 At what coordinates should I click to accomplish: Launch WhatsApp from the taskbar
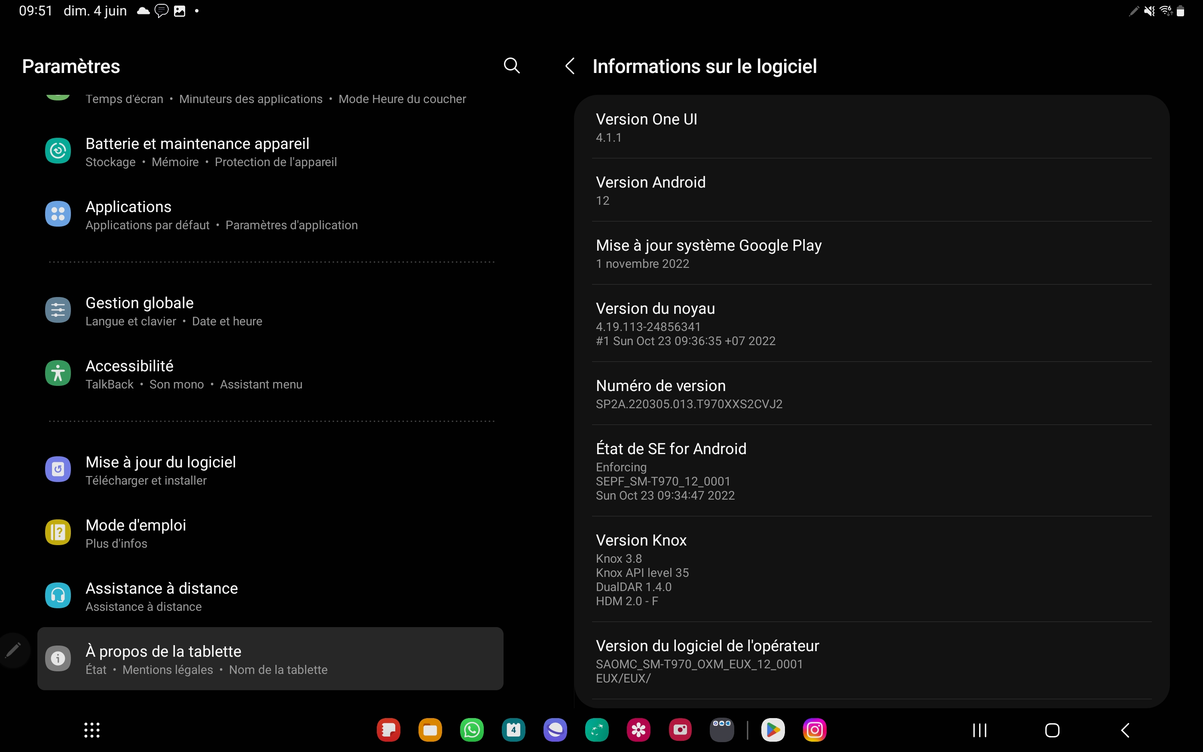click(x=472, y=730)
